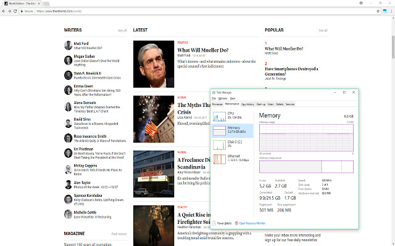Click the 9.9/21.5 GB Committed value

pyautogui.click(x=270, y=198)
